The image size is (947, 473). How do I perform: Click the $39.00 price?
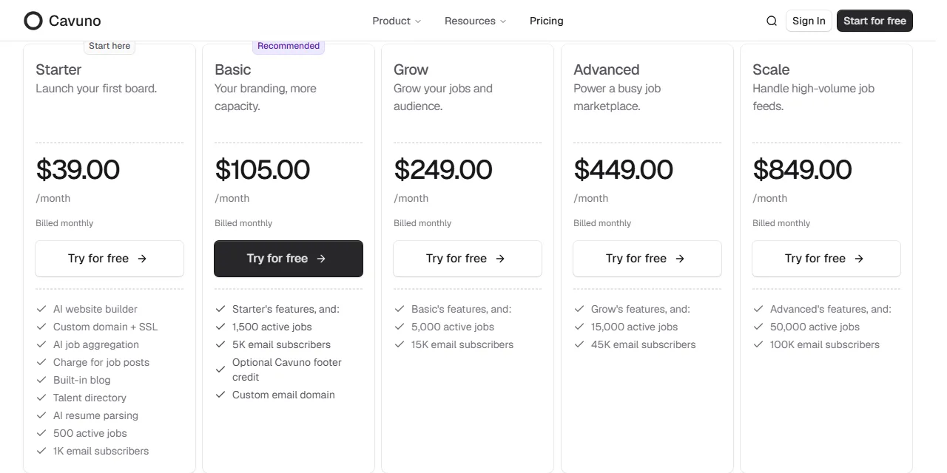pos(78,170)
